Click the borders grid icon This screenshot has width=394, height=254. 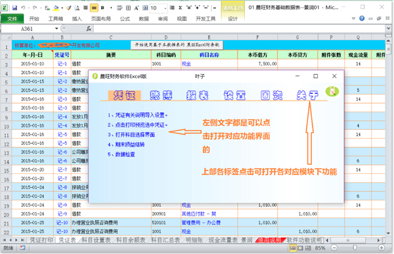tap(128, 8)
